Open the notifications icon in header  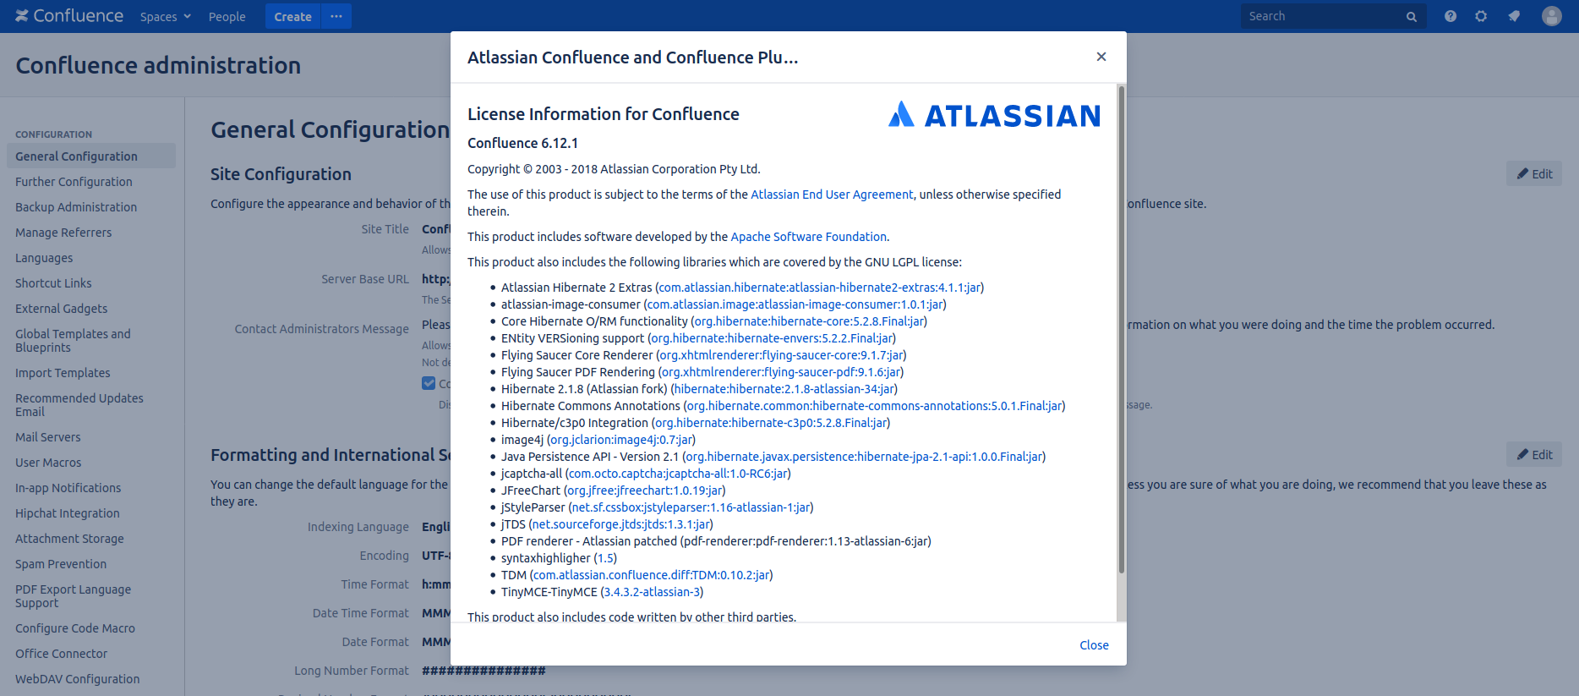1514,16
